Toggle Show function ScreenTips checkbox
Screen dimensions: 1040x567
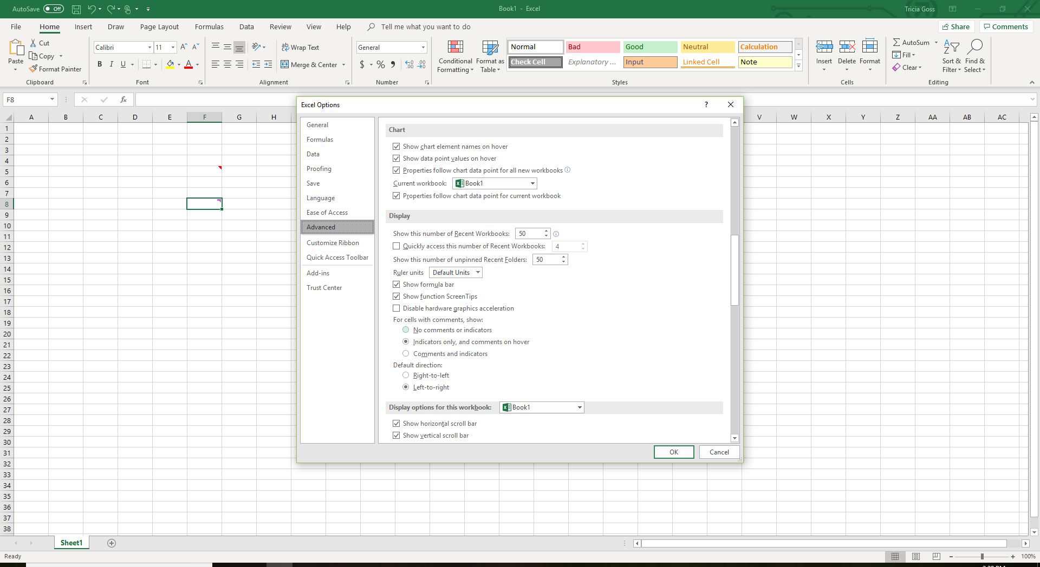(396, 296)
